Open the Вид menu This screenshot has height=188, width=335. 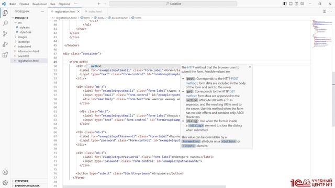click(x=52, y=4)
